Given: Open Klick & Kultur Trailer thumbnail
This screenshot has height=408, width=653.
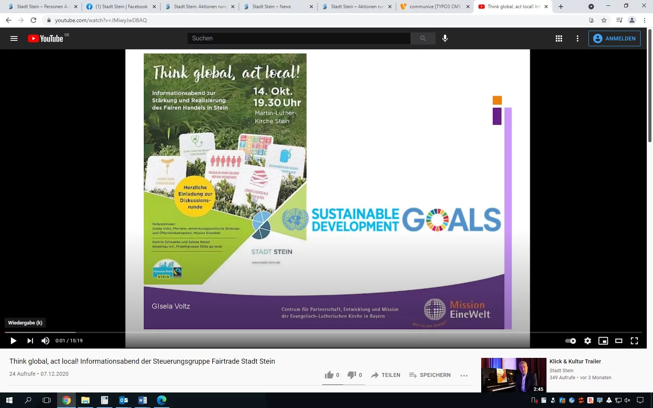Looking at the screenshot, I should [514, 375].
